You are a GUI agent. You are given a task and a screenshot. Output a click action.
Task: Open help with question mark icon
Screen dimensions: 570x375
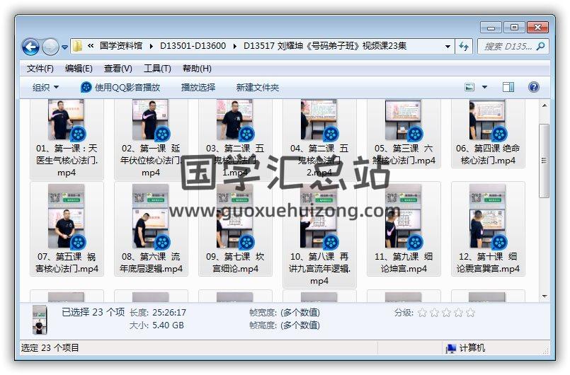pos(533,87)
